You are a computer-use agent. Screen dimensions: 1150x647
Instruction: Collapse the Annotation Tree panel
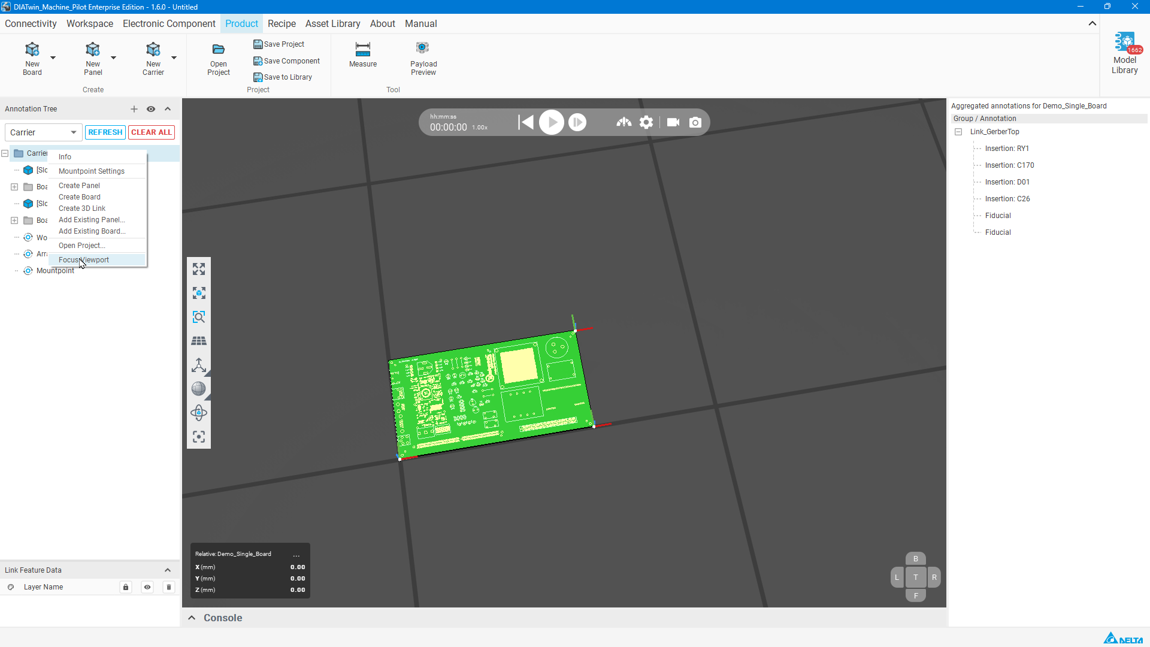(168, 109)
